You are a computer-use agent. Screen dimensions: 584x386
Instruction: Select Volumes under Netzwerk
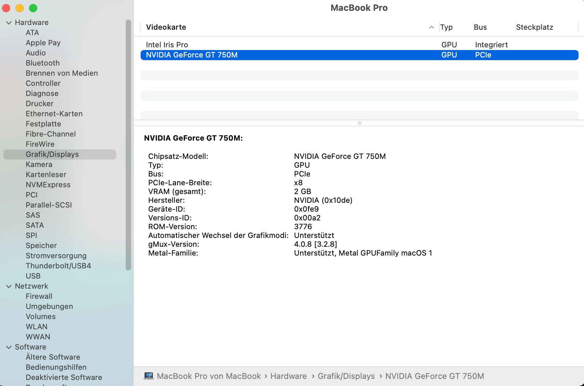click(x=41, y=316)
